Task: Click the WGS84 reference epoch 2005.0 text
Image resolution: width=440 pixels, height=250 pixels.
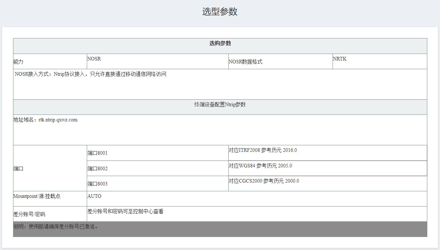Action: 260,166
